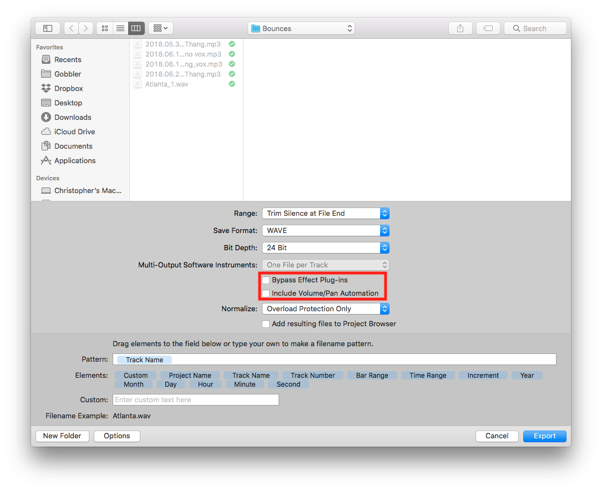Click the Track Number element token
602x491 pixels.
pyautogui.click(x=313, y=376)
